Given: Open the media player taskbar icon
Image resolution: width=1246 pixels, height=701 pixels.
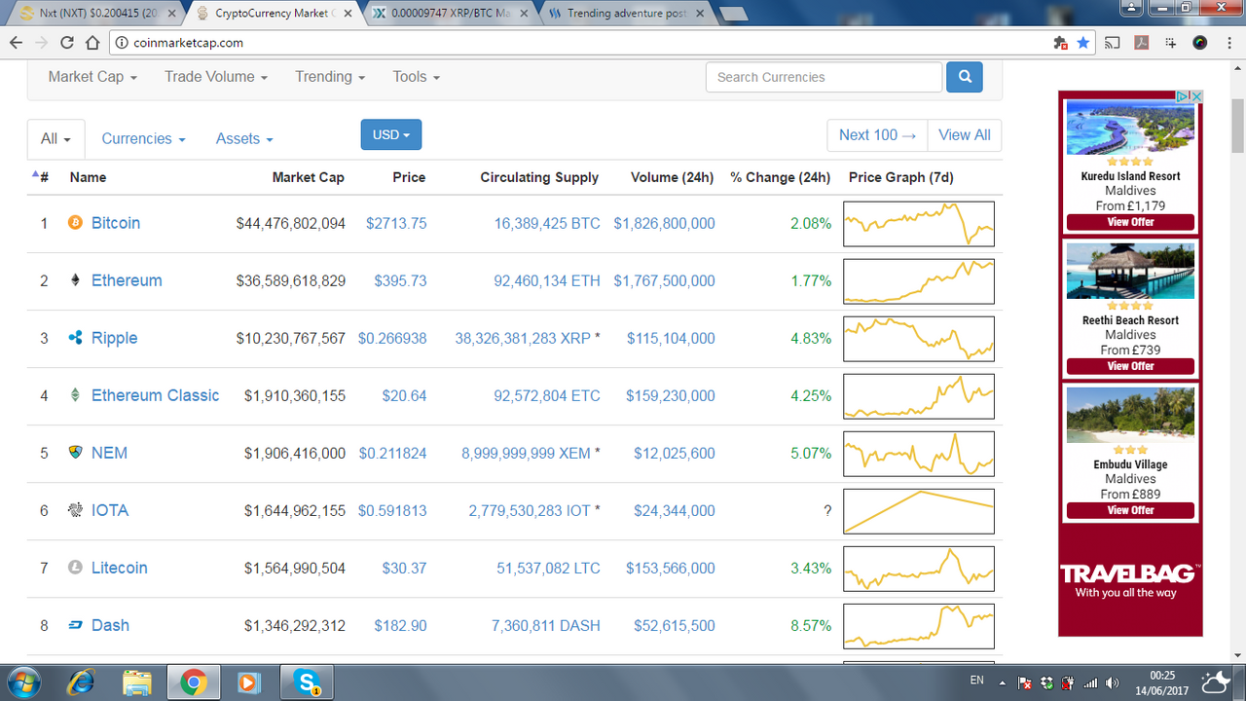Looking at the screenshot, I should pos(248,681).
